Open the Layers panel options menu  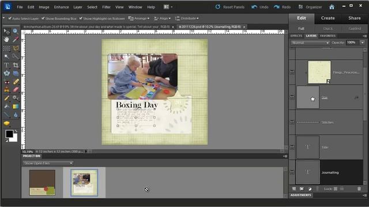point(364,36)
